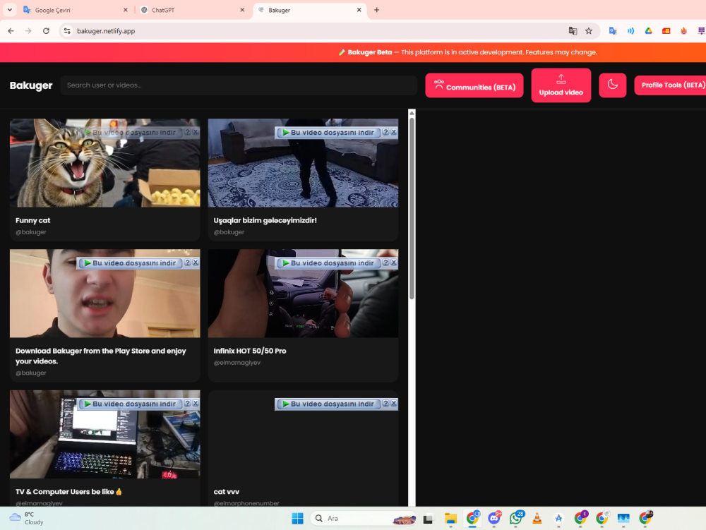This screenshot has height=530, width=706.
Task: Open a new browser tab
Action: click(377, 10)
